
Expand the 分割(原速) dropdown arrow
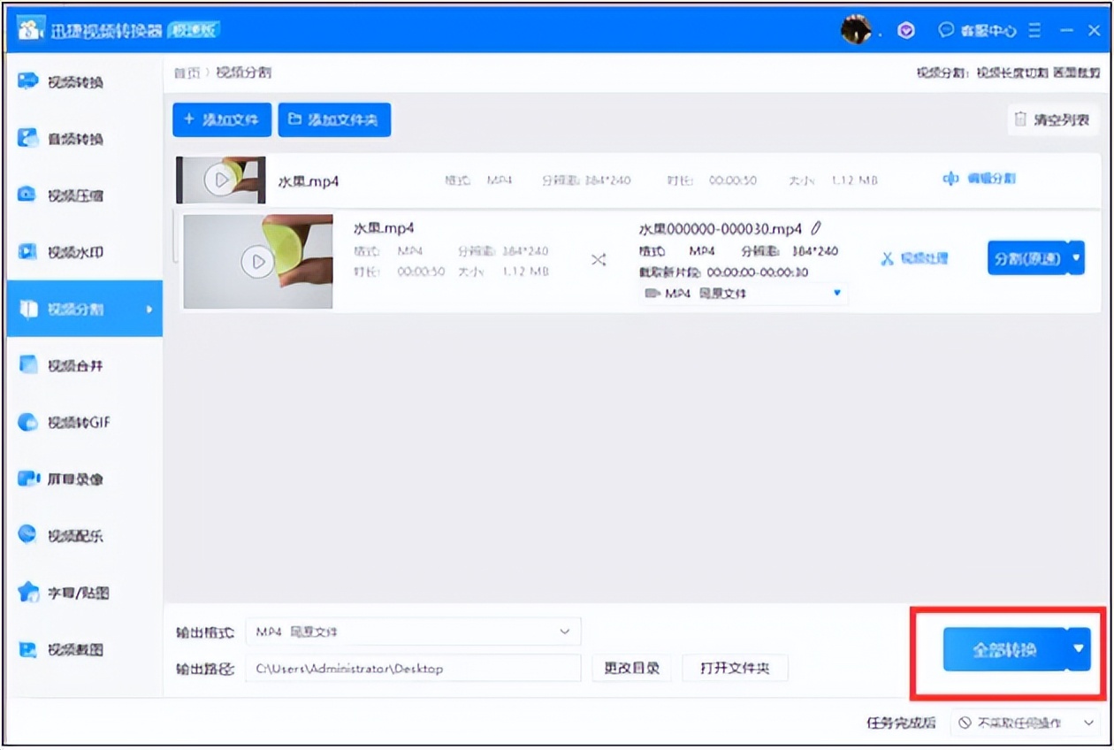click(x=1078, y=257)
